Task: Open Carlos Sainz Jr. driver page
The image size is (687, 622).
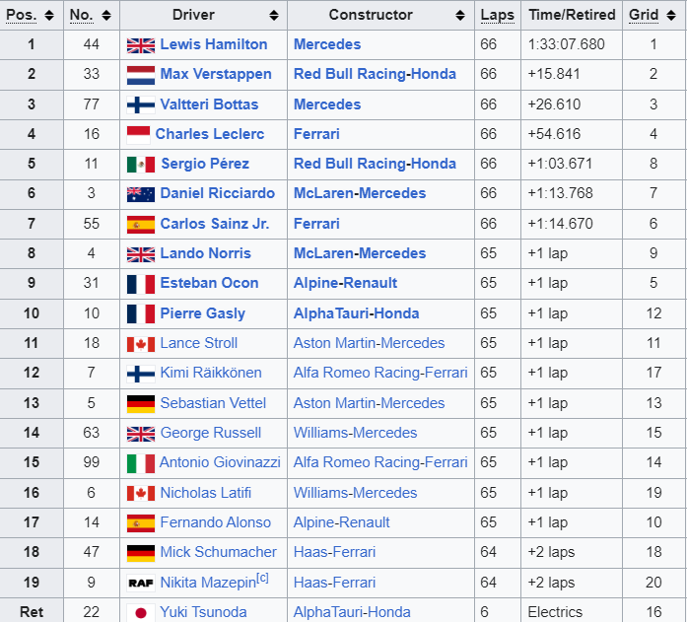Action: tap(215, 224)
